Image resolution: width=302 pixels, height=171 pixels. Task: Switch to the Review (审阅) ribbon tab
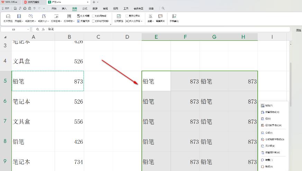tap(106, 8)
